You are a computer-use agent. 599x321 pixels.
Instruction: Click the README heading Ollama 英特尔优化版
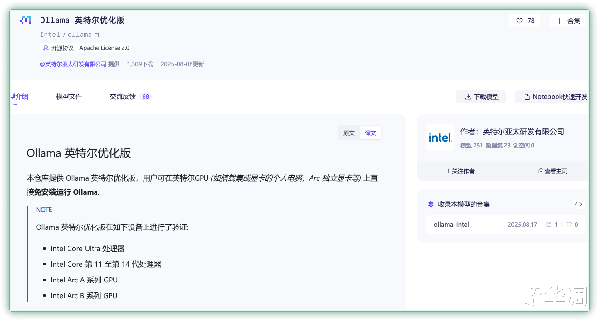click(79, 153)
